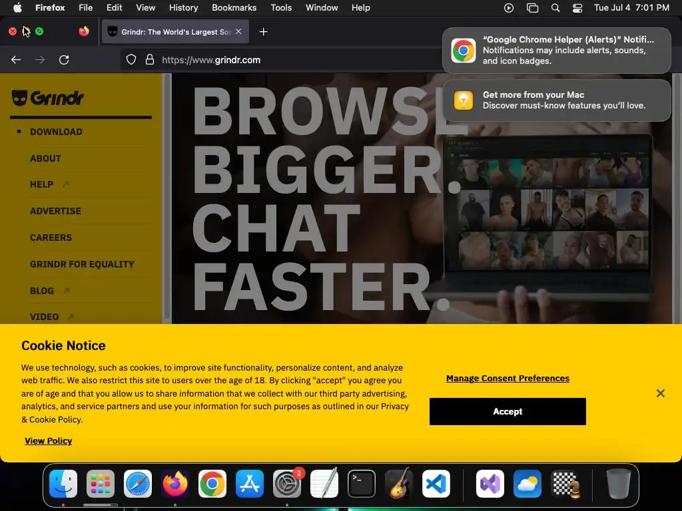Reload the page with the refresh icon
The image size is (682, 511).
tap(64, 59)
